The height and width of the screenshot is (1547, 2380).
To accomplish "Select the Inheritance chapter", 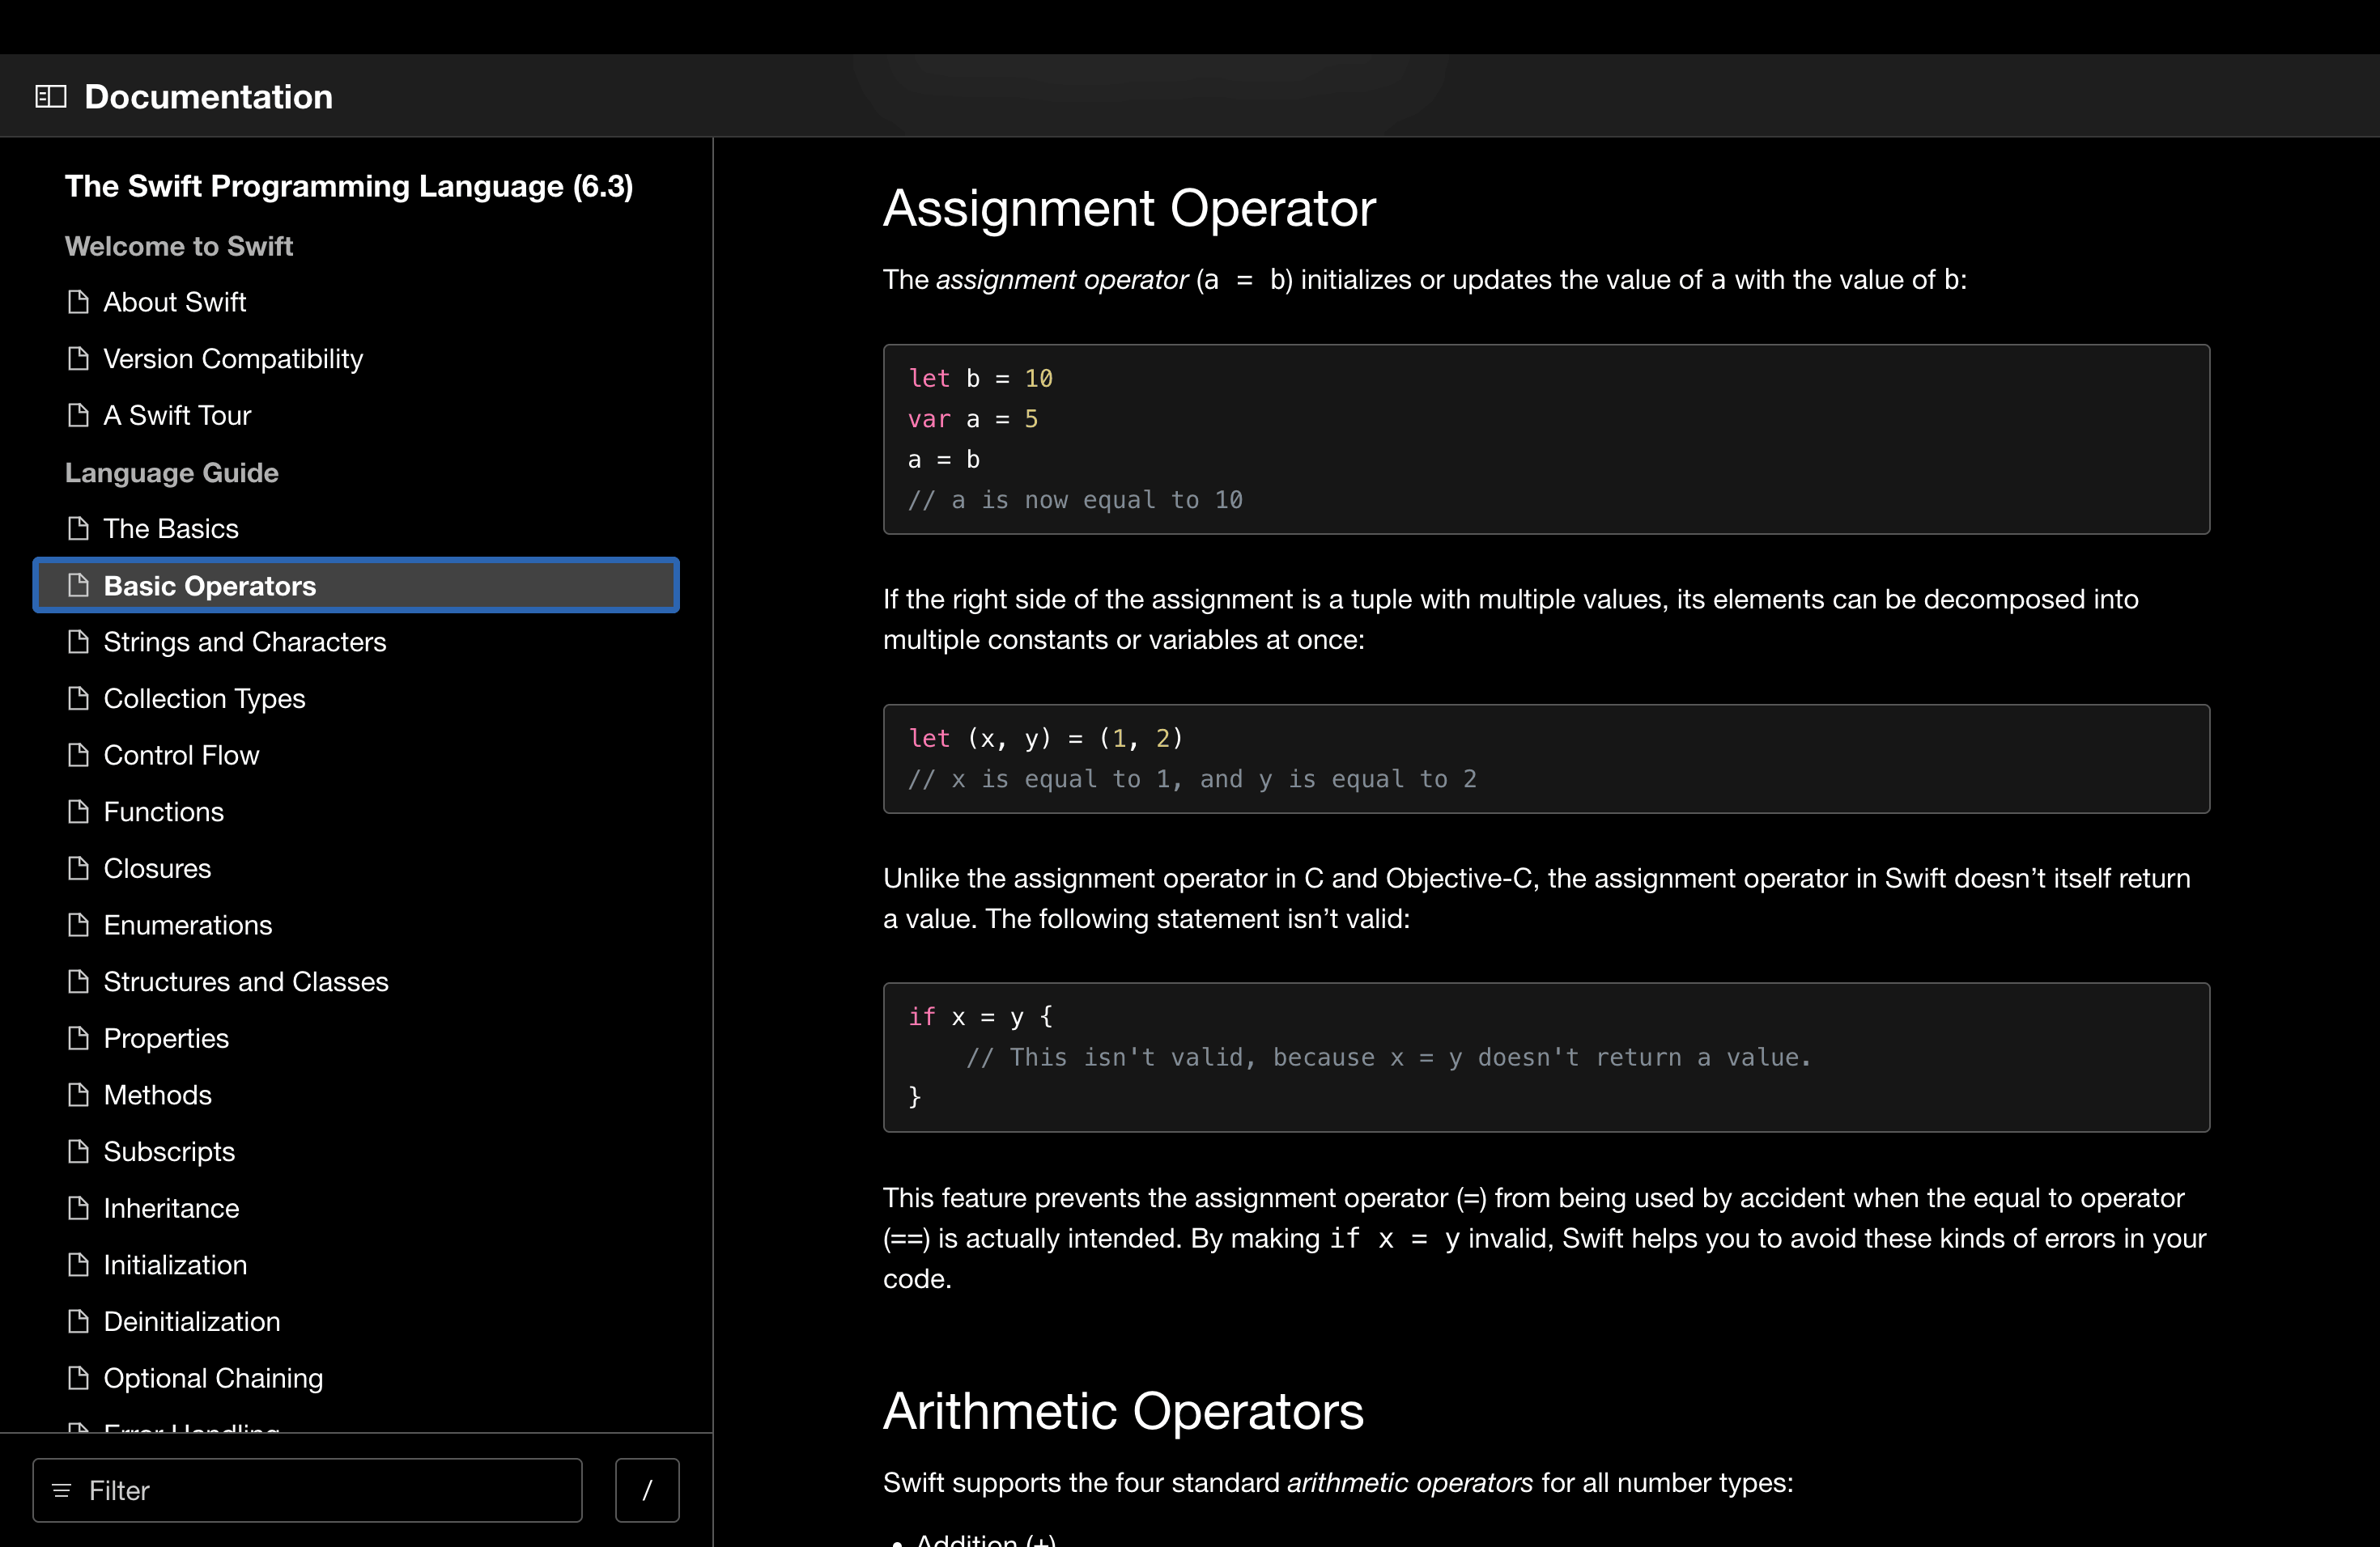I will (171, 1208).
